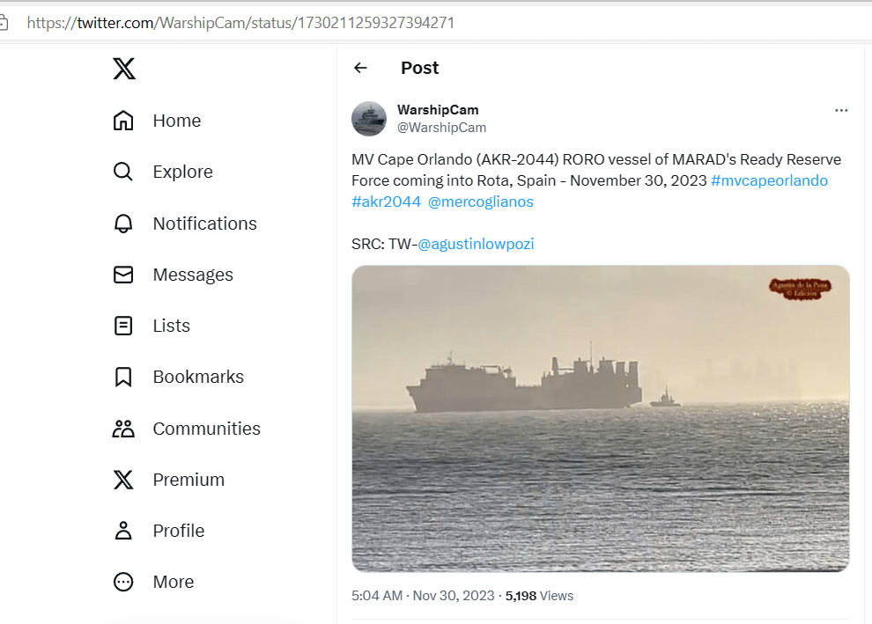The height and width of the screenshot is (624, 872).
Task: Open Explore magnifying glass icon
Action: 123,172
